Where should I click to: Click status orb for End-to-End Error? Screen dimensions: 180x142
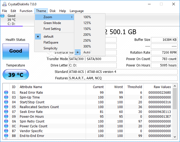[6, 136]
